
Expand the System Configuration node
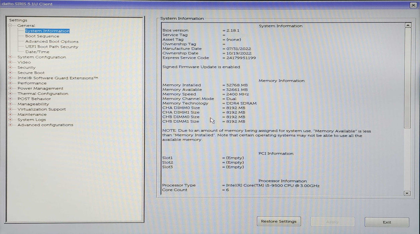[x=10, y=57]
